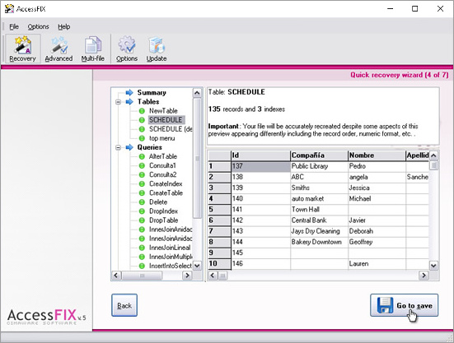The image size is (454, 343).
Task: Open the Multi-file recovery tool
Action: tap(92, 49)
